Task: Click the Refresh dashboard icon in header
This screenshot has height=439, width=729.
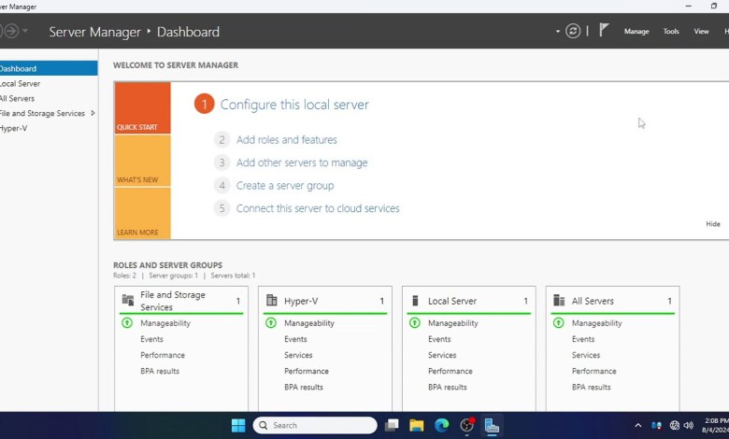Action: click(x=573, y=31)
